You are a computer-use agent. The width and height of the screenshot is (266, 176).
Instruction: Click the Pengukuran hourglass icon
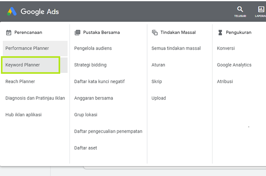tap(220, 32)
